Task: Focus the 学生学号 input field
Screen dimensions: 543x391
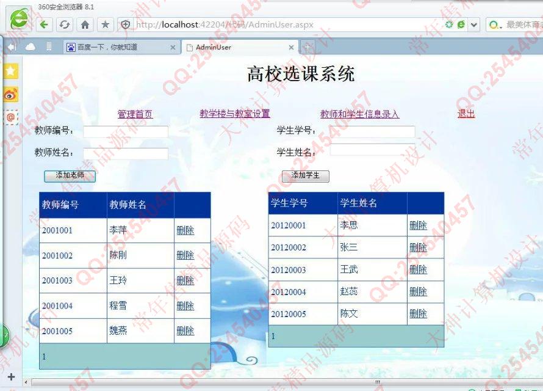Action: click(372, 131)
